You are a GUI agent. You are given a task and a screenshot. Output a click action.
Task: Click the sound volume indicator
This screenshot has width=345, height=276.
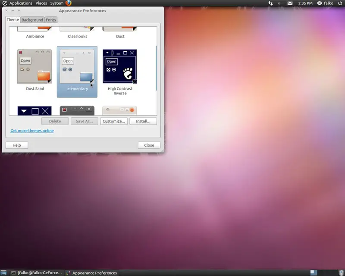[x=279, y=3]
